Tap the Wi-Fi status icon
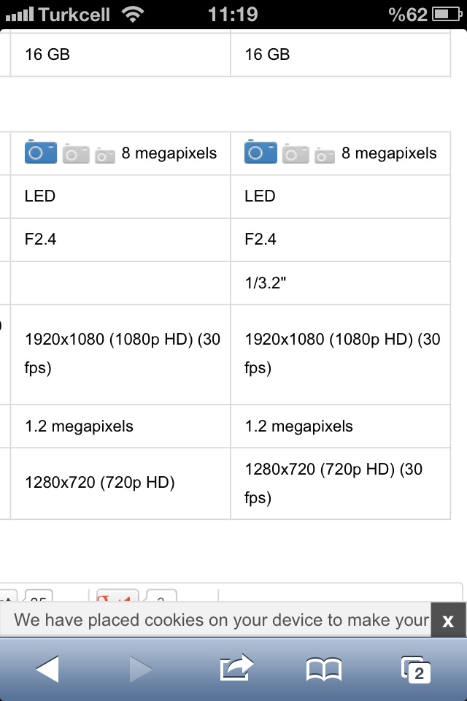This screenshot has height=701, width=467. click(x=134, y=15)
